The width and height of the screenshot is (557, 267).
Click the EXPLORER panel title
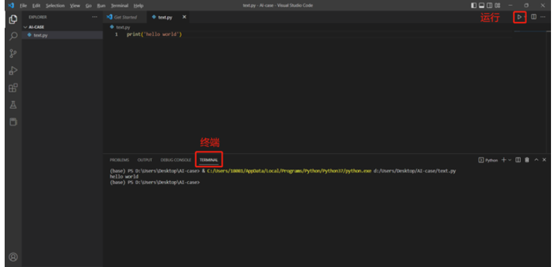(x=38, y=17)
